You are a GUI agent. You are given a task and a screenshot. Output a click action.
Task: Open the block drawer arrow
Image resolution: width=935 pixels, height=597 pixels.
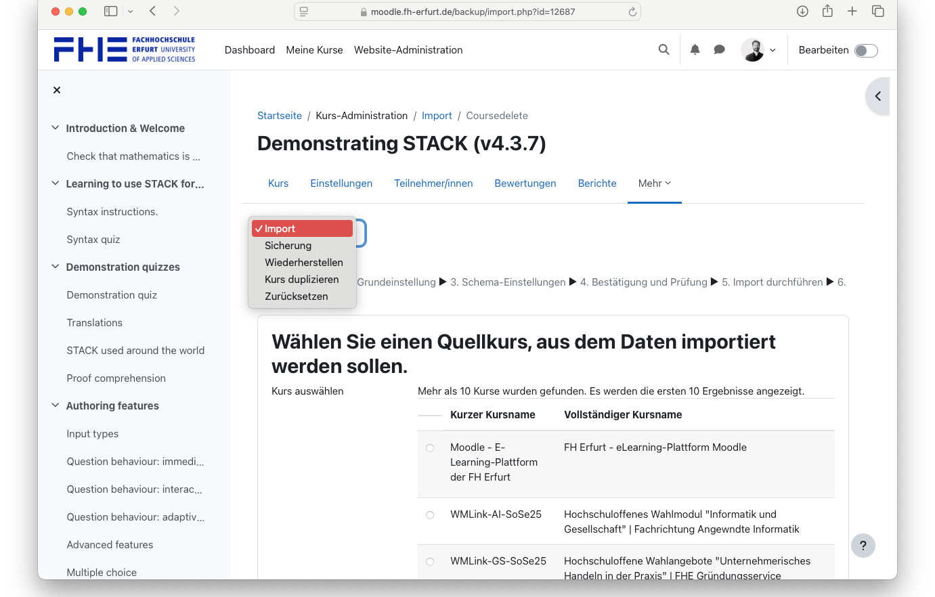point(877,96)
